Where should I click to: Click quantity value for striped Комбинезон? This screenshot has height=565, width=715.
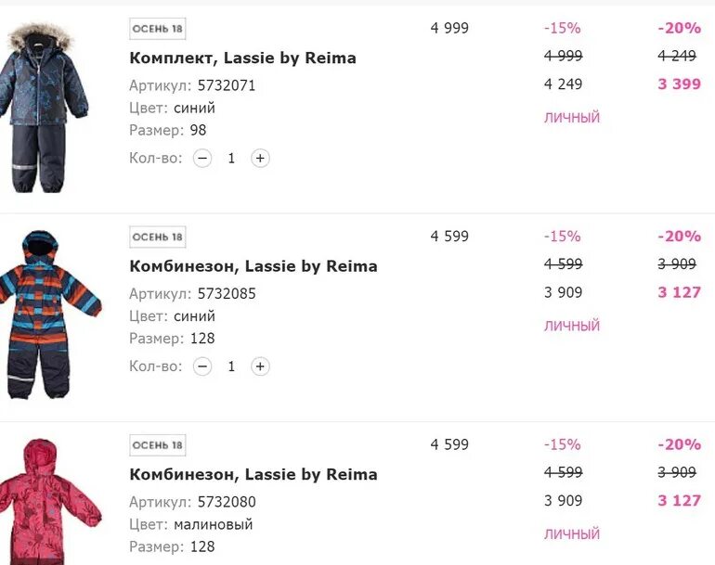231,366
